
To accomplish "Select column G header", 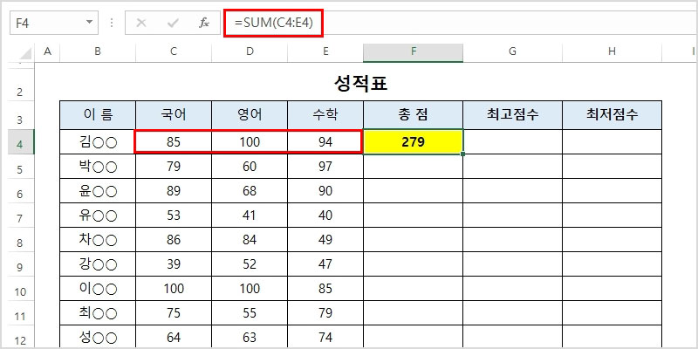I will [512, 52].
